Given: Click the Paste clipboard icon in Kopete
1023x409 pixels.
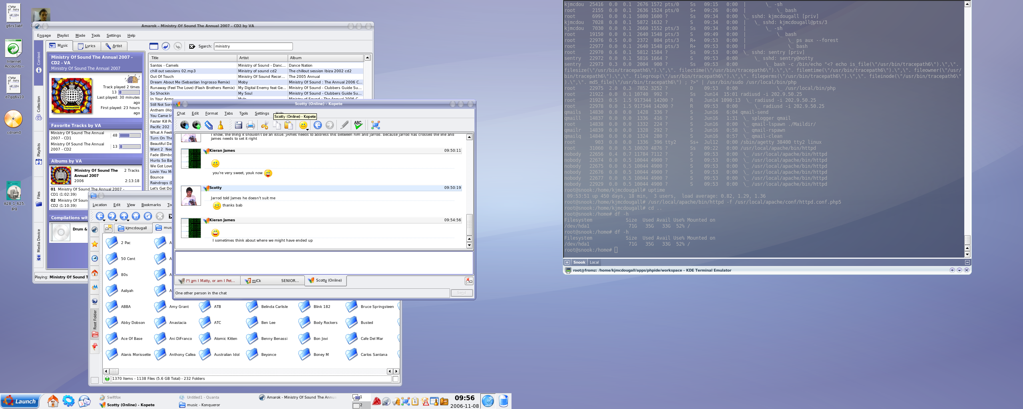Looking at the screenshot, I should pyautogui.click(x=289, y=125).
